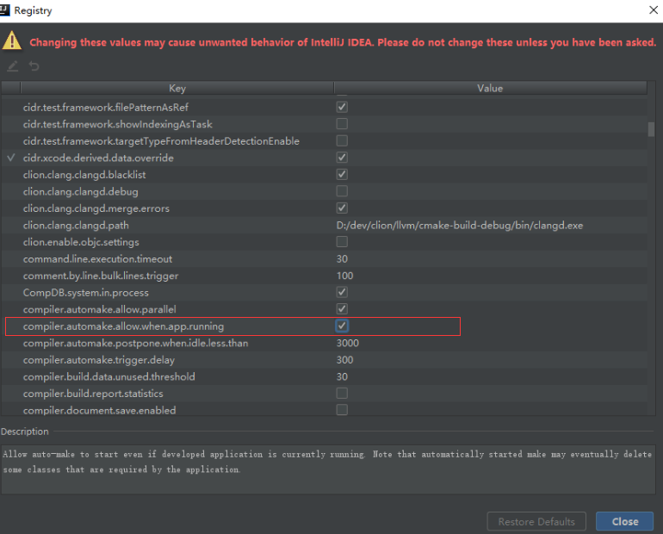The width and height of the screenshot is (663, 534).
Task: Click the modified checkmark beside cidr.xcode.derived.data.override
Action: click(11, 158)
